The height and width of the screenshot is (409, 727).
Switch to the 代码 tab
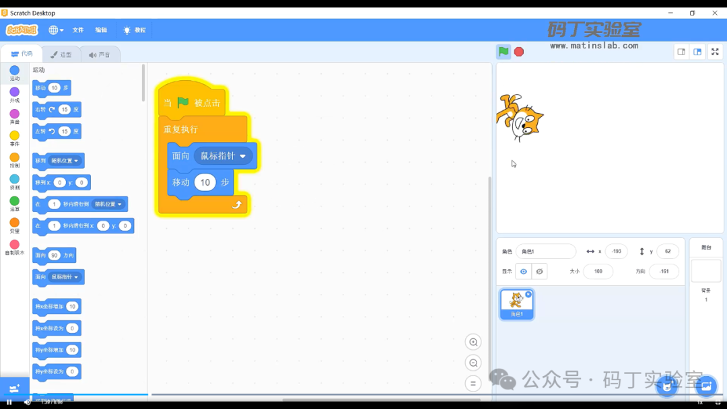click(22, 54)
